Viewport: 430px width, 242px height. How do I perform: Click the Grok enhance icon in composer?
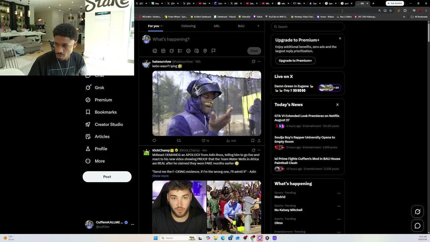pos(172,51)
